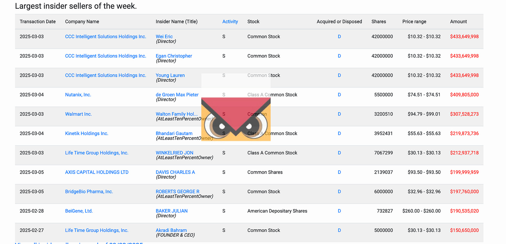
Task: Click the Price range column header
Action: [x=414, y=22]
